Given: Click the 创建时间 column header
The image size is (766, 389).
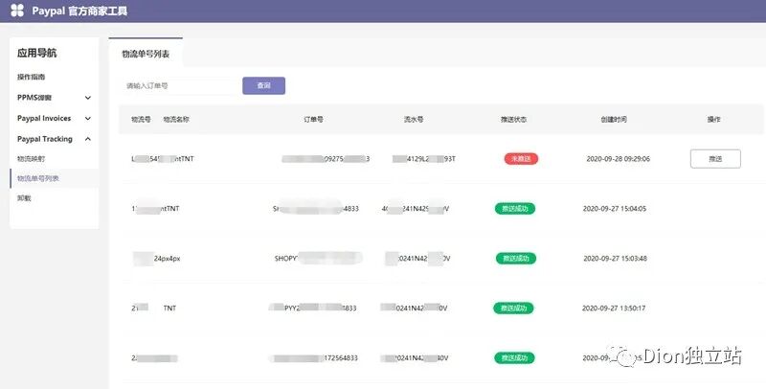Looking at the screenshot, I should [x=614, y=119].
